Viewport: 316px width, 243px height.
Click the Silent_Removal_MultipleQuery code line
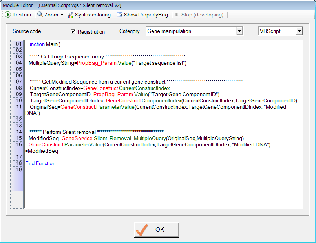(x=136, y=138)
